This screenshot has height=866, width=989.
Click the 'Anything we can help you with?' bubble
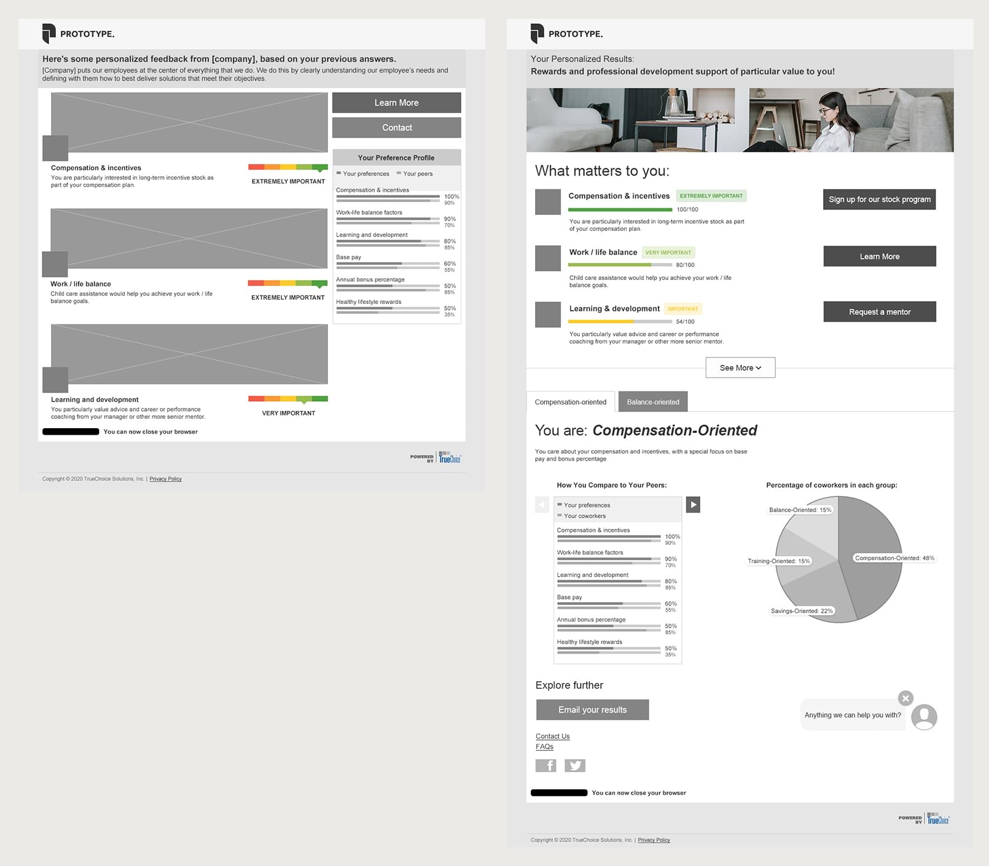pyautogui.click(x=853, y=715)
